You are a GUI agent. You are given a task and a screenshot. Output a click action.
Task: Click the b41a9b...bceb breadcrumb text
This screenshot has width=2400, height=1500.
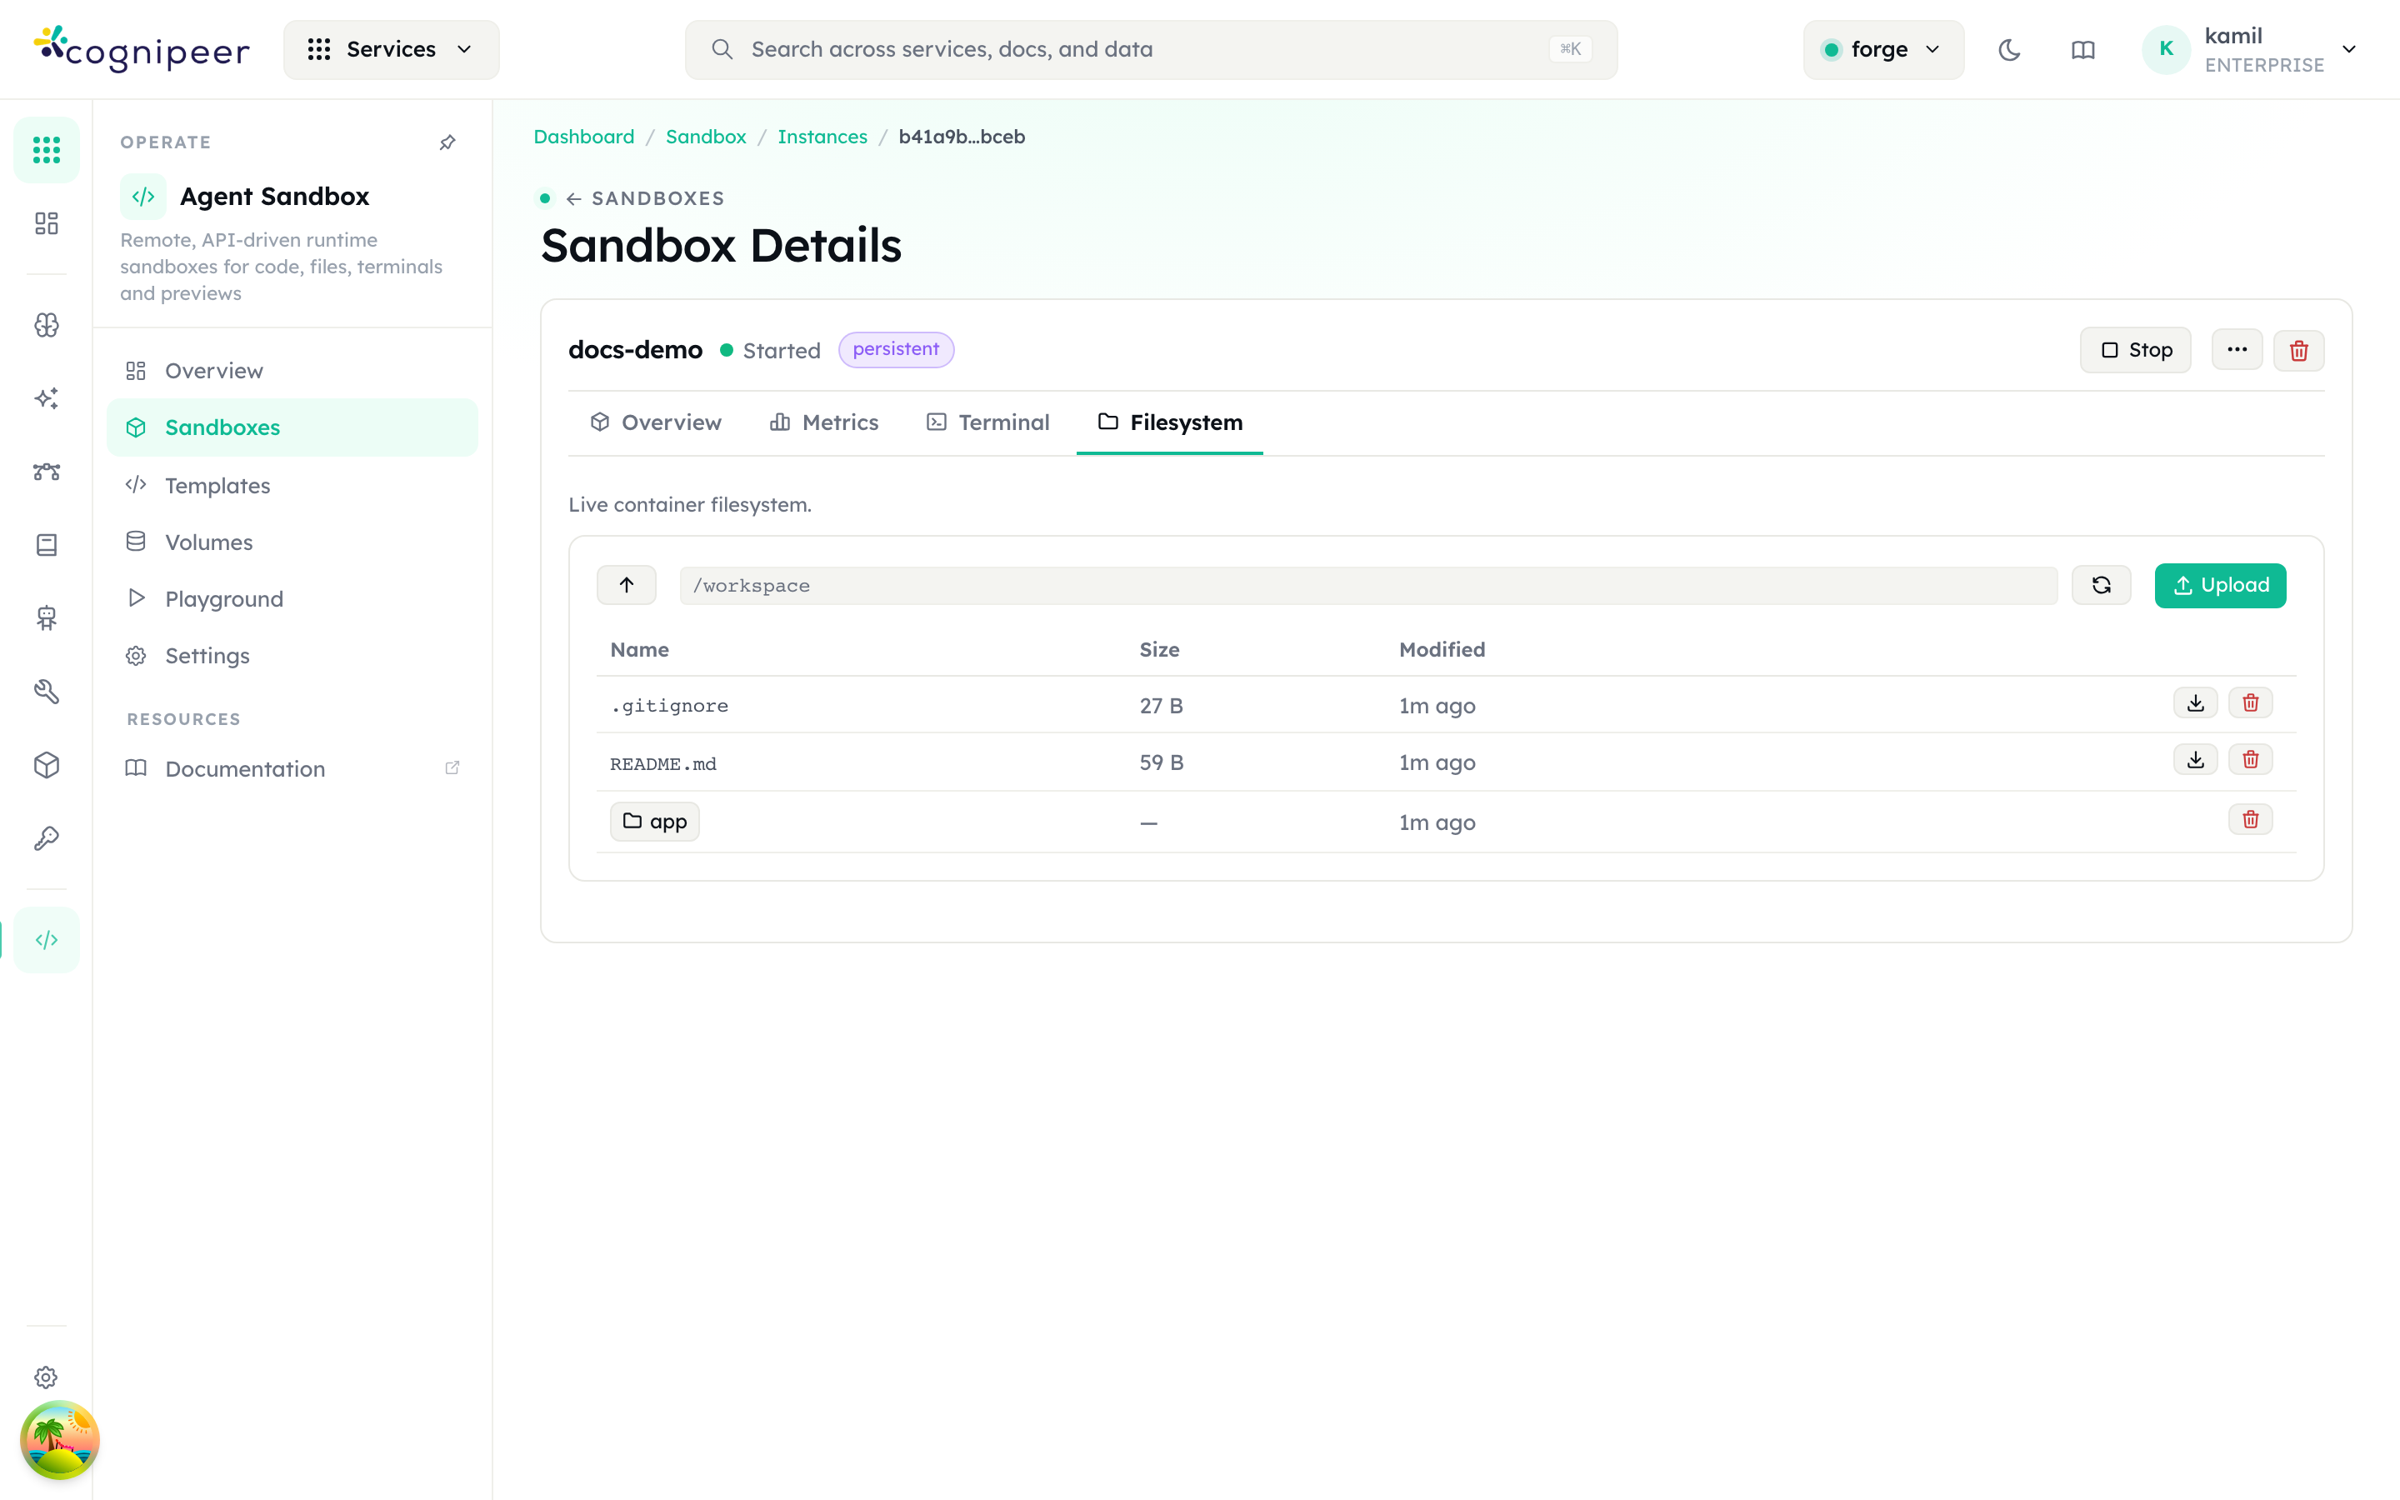(x=961, y=137)
